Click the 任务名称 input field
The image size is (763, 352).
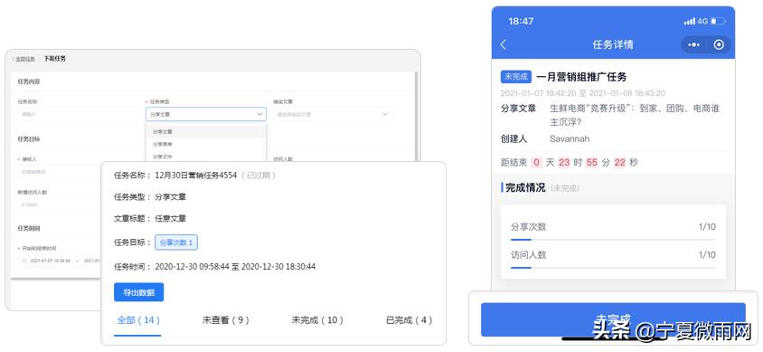click(78, 114)
